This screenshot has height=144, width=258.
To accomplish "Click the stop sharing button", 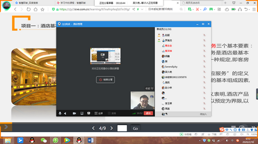I will pos(105,80).
